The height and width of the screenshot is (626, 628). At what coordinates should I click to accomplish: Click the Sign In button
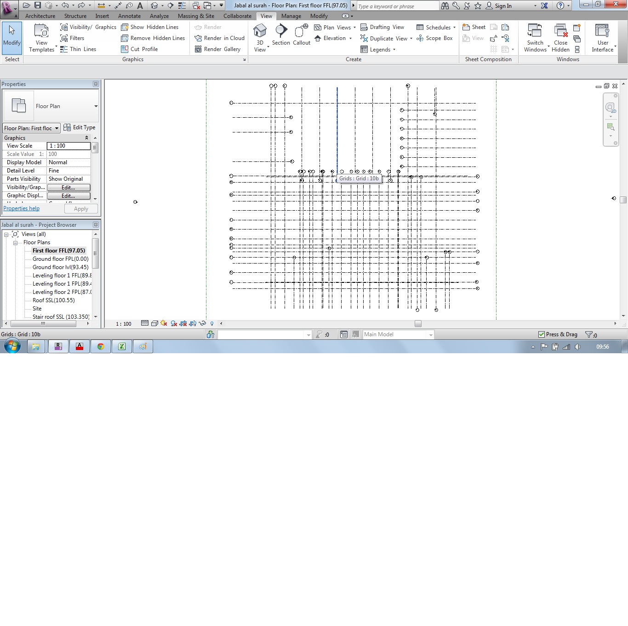tap(499, 6)
